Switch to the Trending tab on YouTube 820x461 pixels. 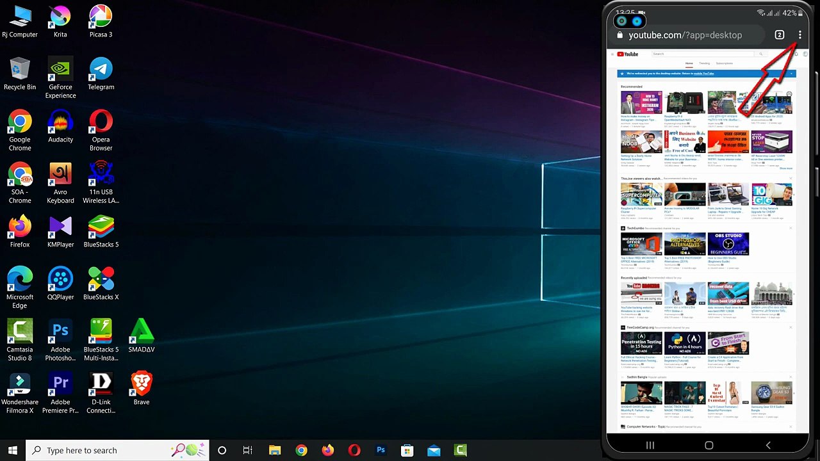pyautogui.click(x=704, y=63)
